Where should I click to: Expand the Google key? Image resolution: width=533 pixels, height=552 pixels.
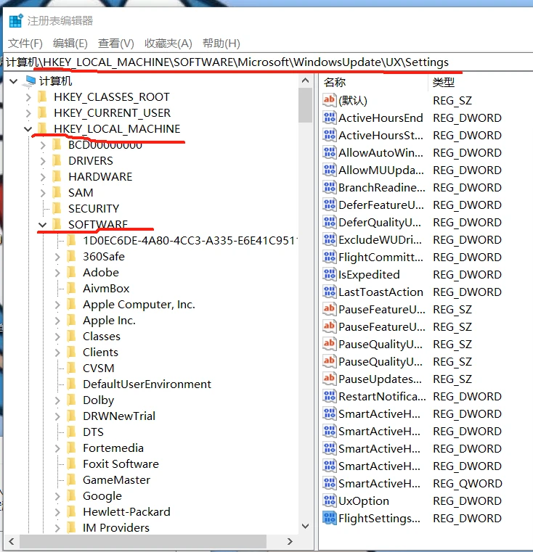click(x=57, y=496)
